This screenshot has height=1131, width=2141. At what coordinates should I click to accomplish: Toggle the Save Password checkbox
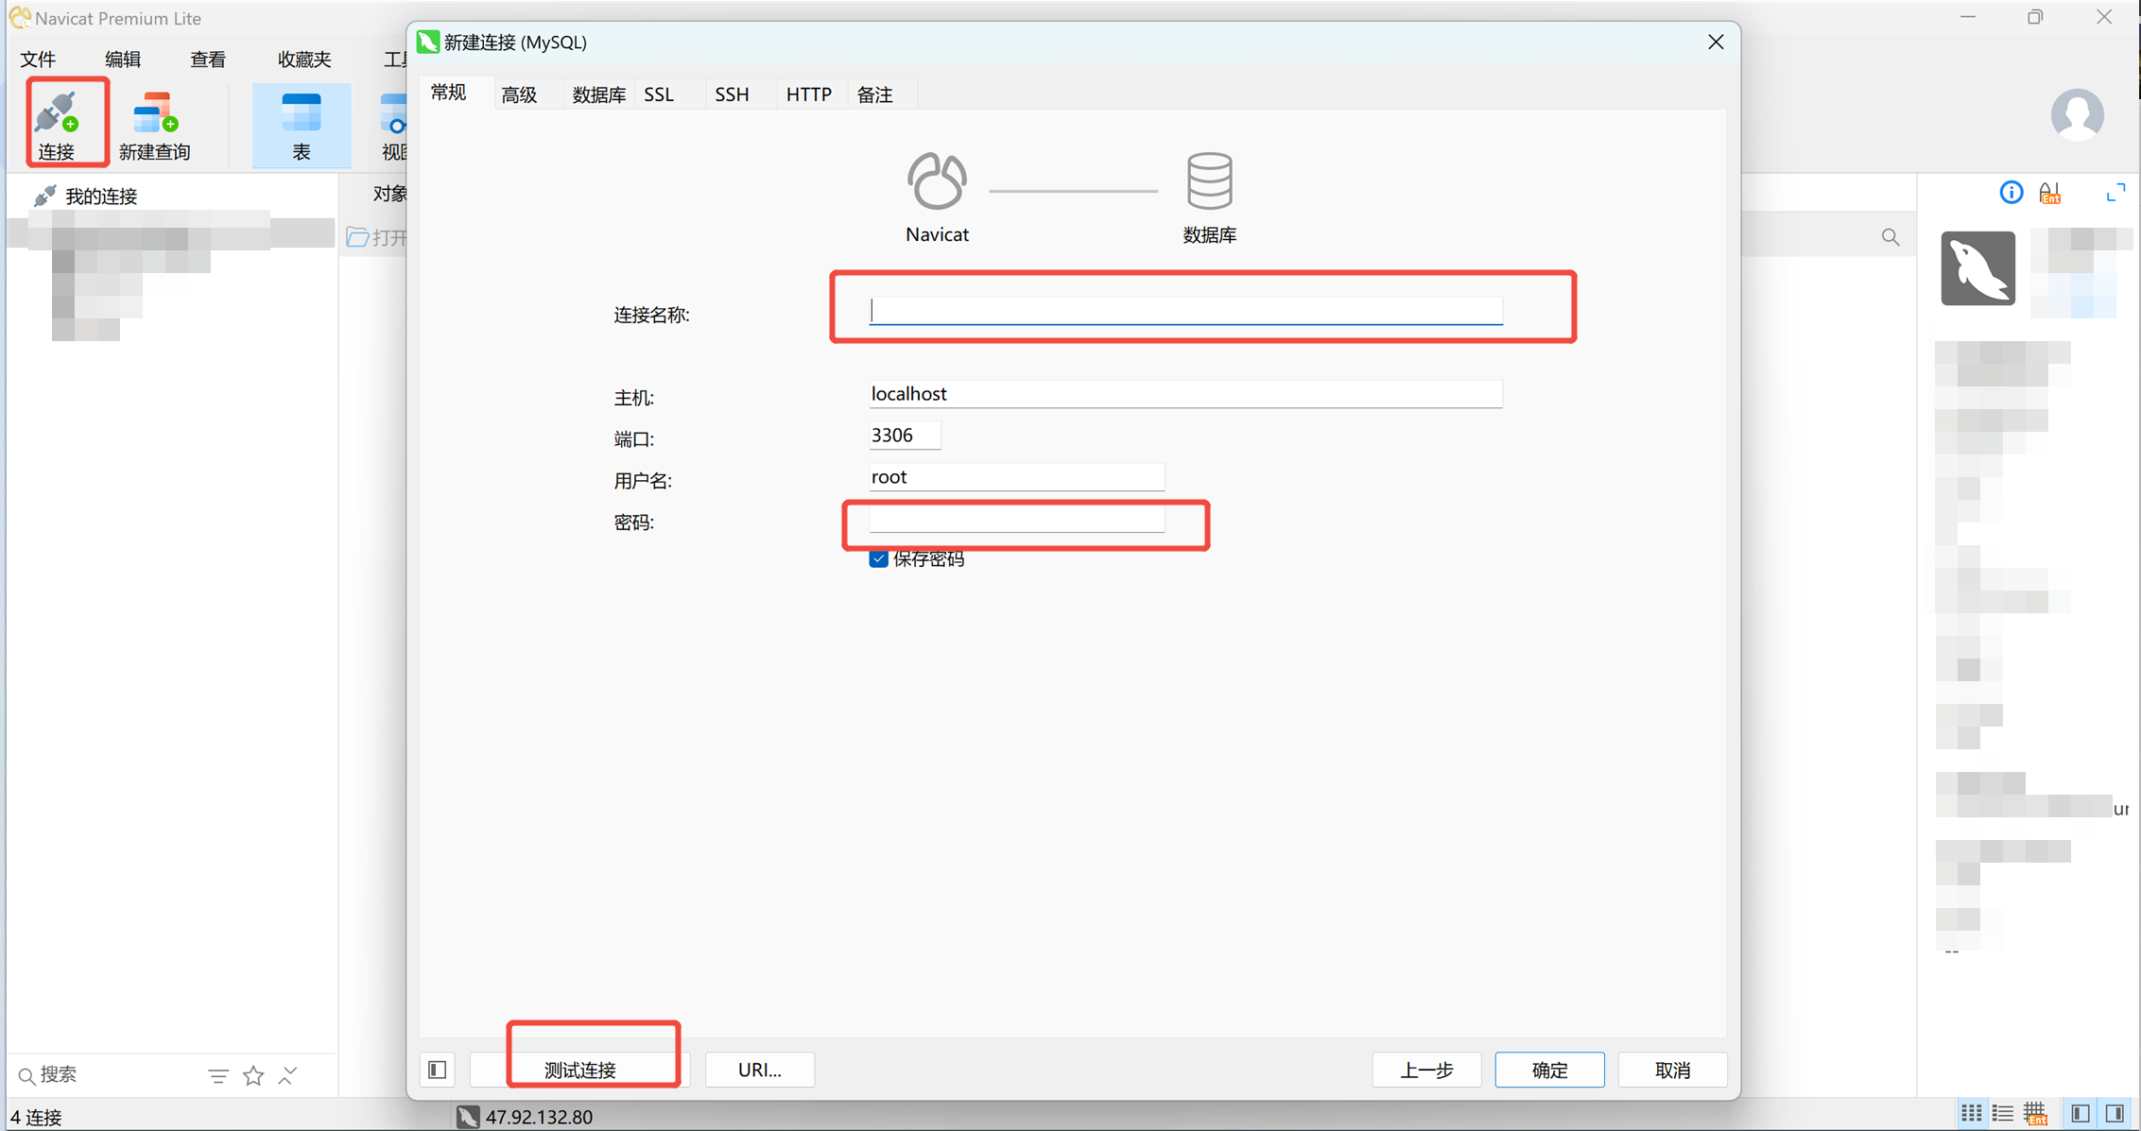pos(878,558)
